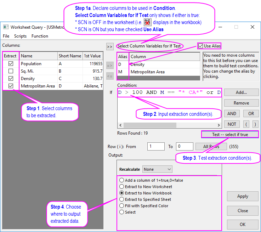Open the Scripts menu
This screenshot has width=261, height=232.
(x=20, y=36)
